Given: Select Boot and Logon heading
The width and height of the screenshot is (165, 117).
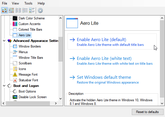Looking at the screenshot, I should pyautogui.click(x=26, y=86).
